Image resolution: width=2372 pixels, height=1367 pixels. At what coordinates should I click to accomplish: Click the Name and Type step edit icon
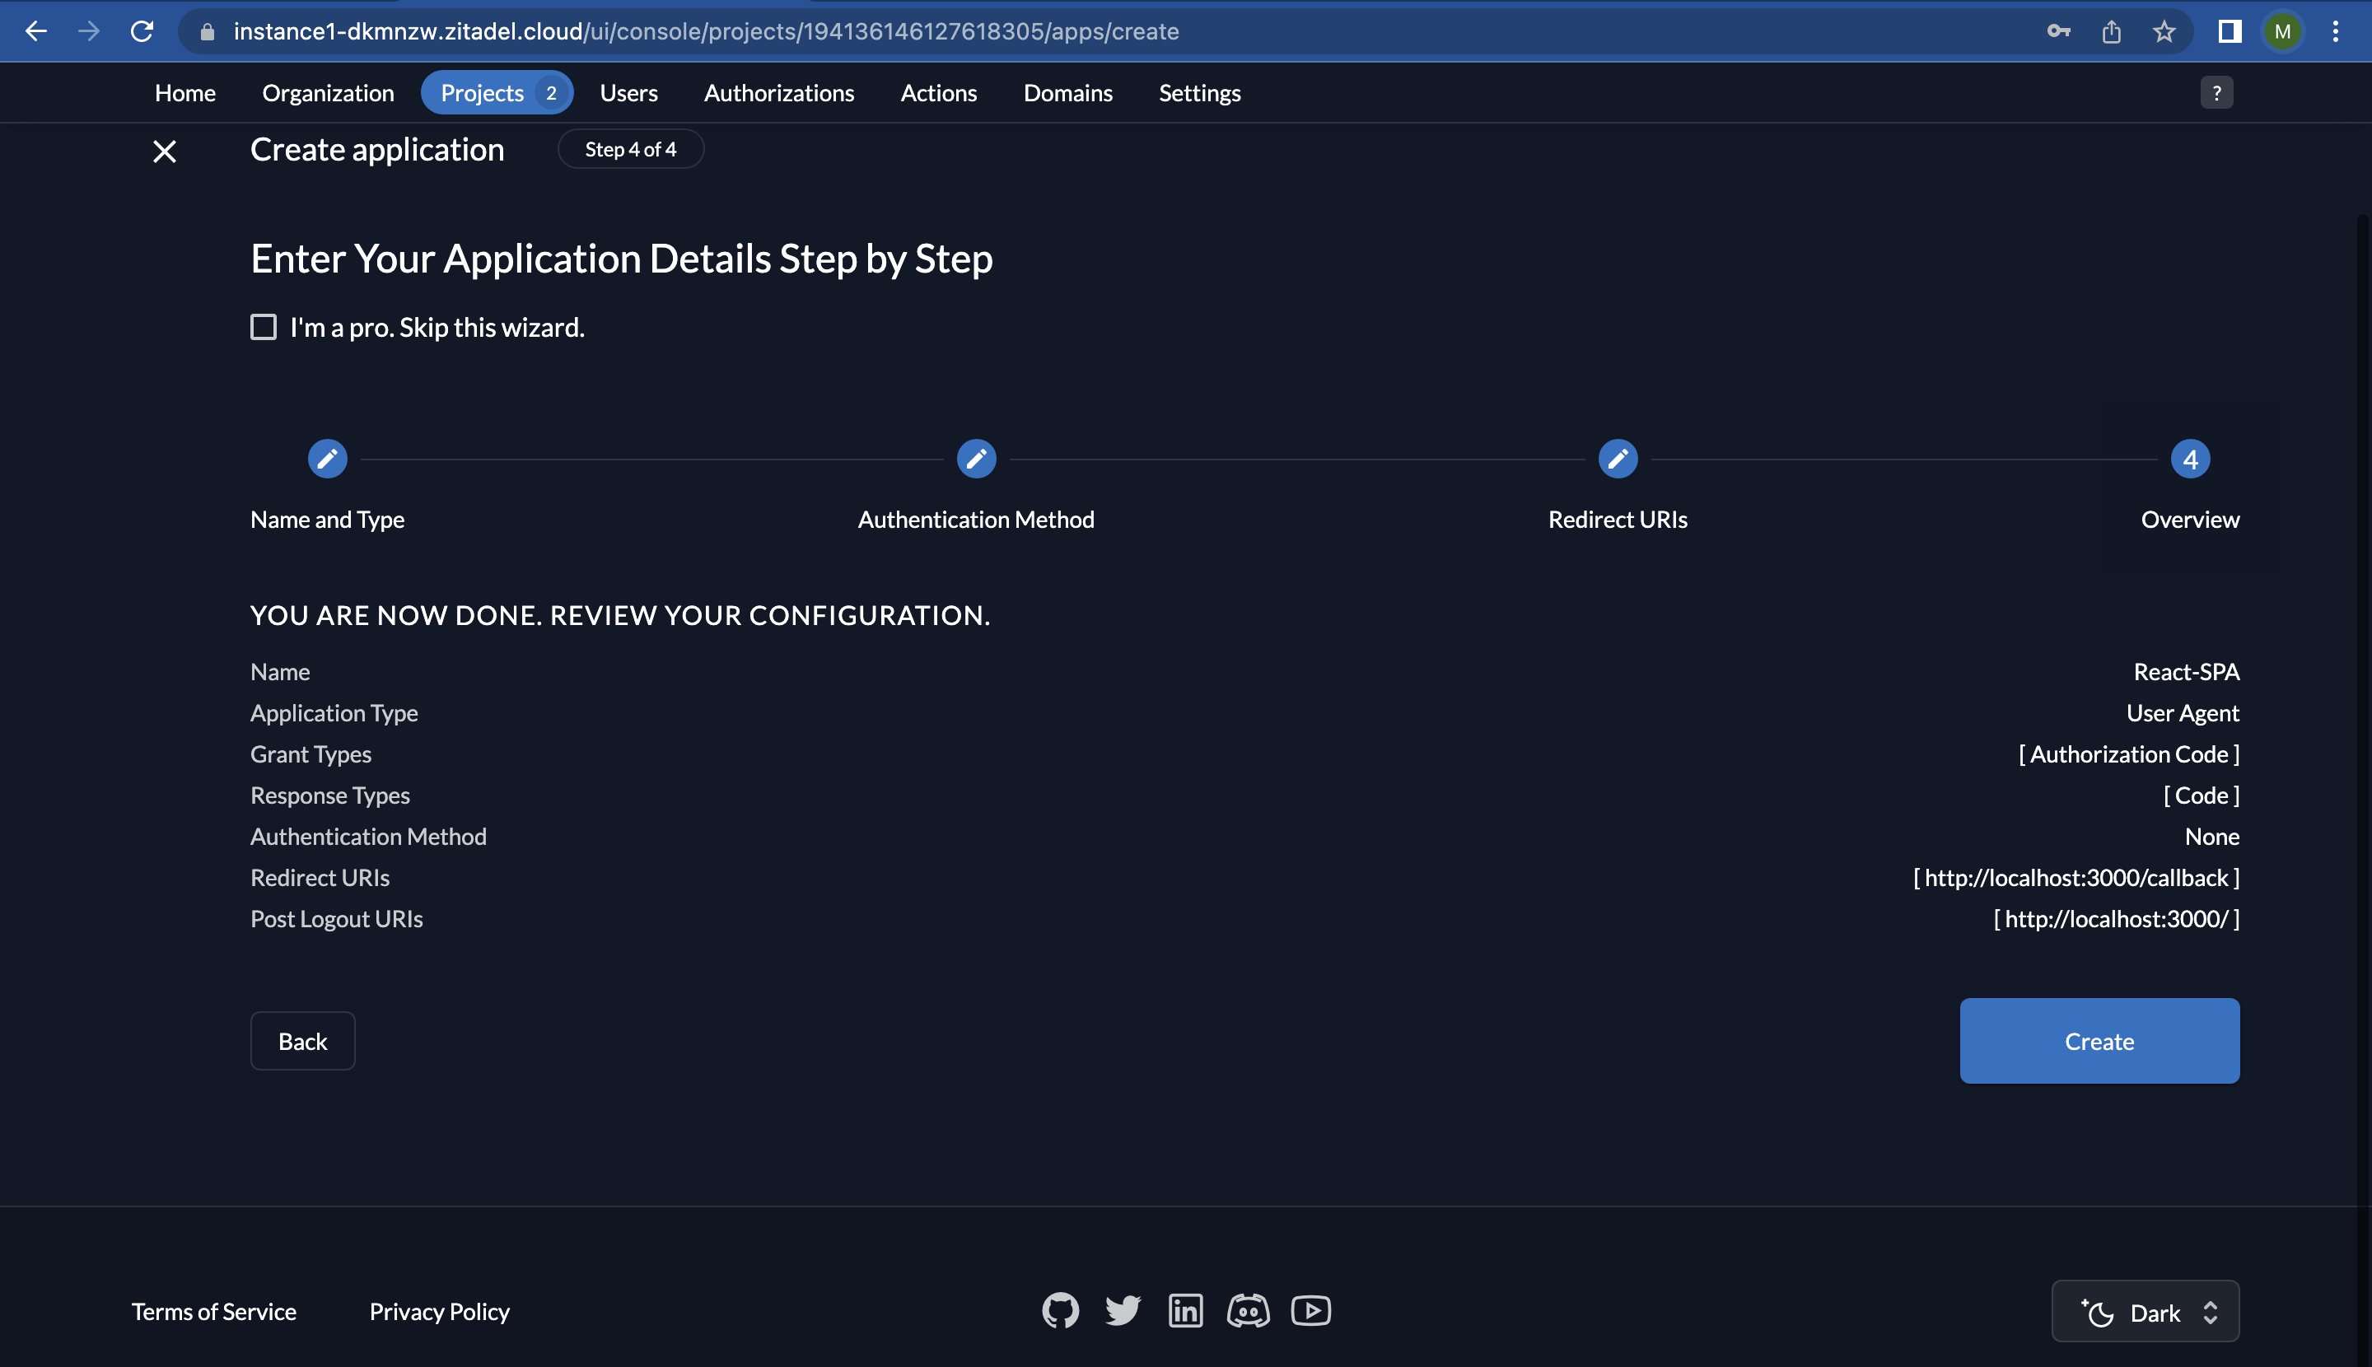click(327, 460)
